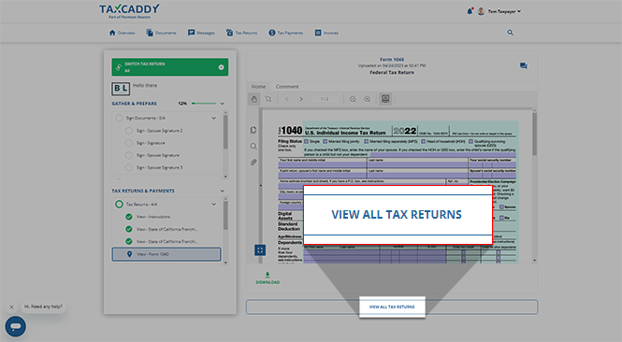Open the notifications bell
Viewport: 622px width, 342px height.
click(470, 11)
